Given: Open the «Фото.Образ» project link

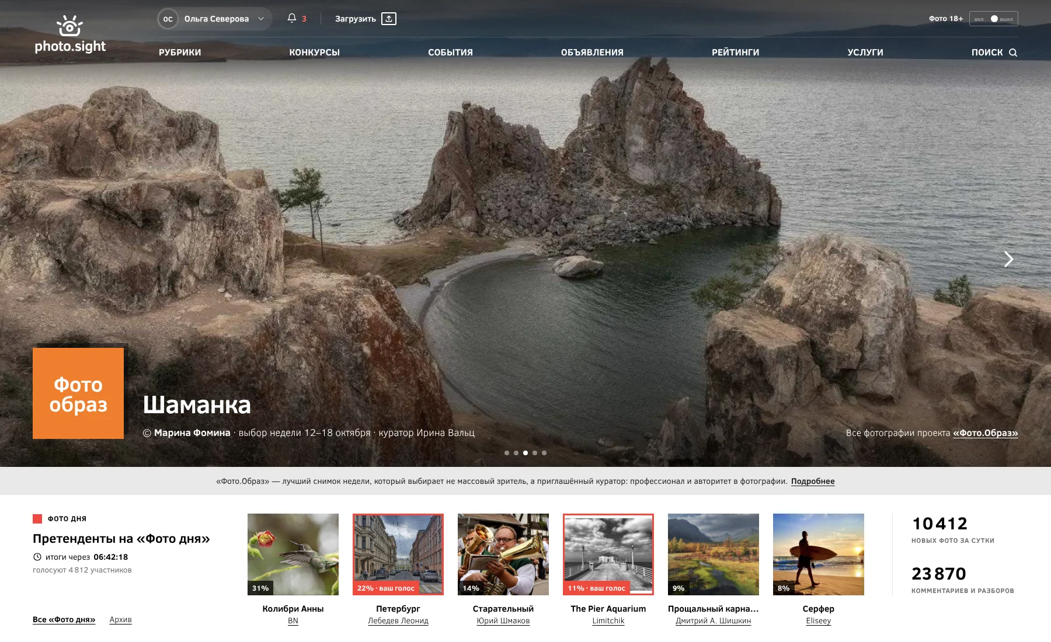Looking at the screenshot, I should coord(986,433).
